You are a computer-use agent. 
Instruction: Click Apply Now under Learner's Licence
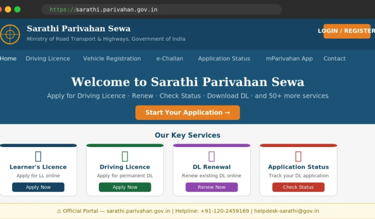tap(38, 187)
